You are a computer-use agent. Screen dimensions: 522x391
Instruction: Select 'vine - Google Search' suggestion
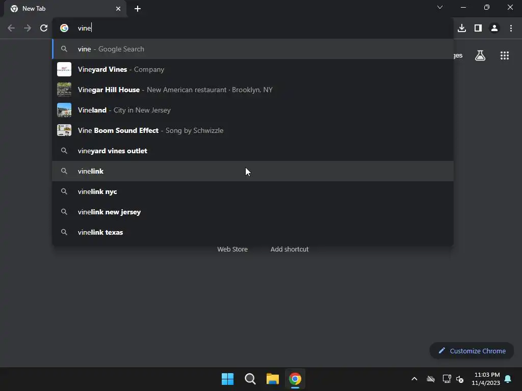click(253, 49)
